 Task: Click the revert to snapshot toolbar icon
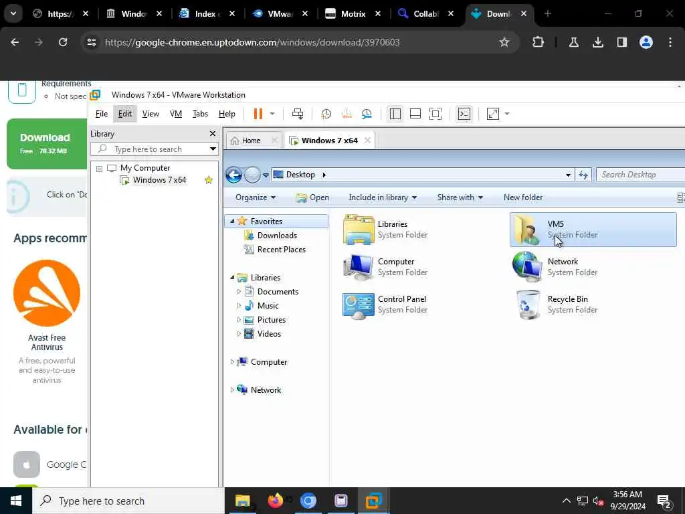point(347,114)
